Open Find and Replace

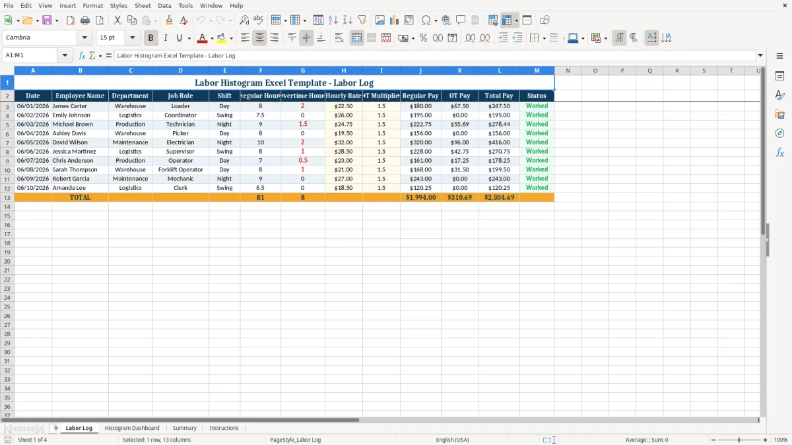click(244, 20)
